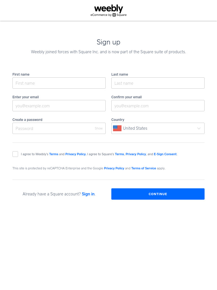The image size is (217, 290).
Task: Click the United States flag icon
Action: [x=117, y=128]
